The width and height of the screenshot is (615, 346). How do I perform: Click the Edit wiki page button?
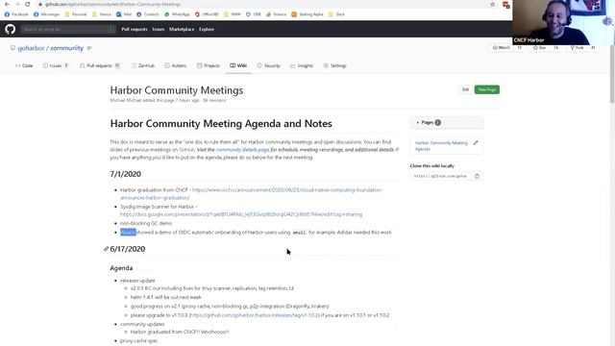pos(465,89)
